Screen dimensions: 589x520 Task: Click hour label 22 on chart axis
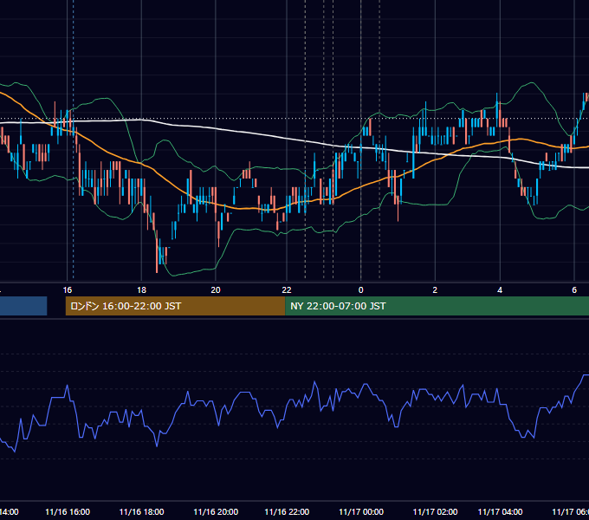tap(287, 289)
